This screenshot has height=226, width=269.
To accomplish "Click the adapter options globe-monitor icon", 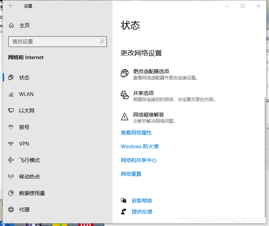I will tap(125, 74).
